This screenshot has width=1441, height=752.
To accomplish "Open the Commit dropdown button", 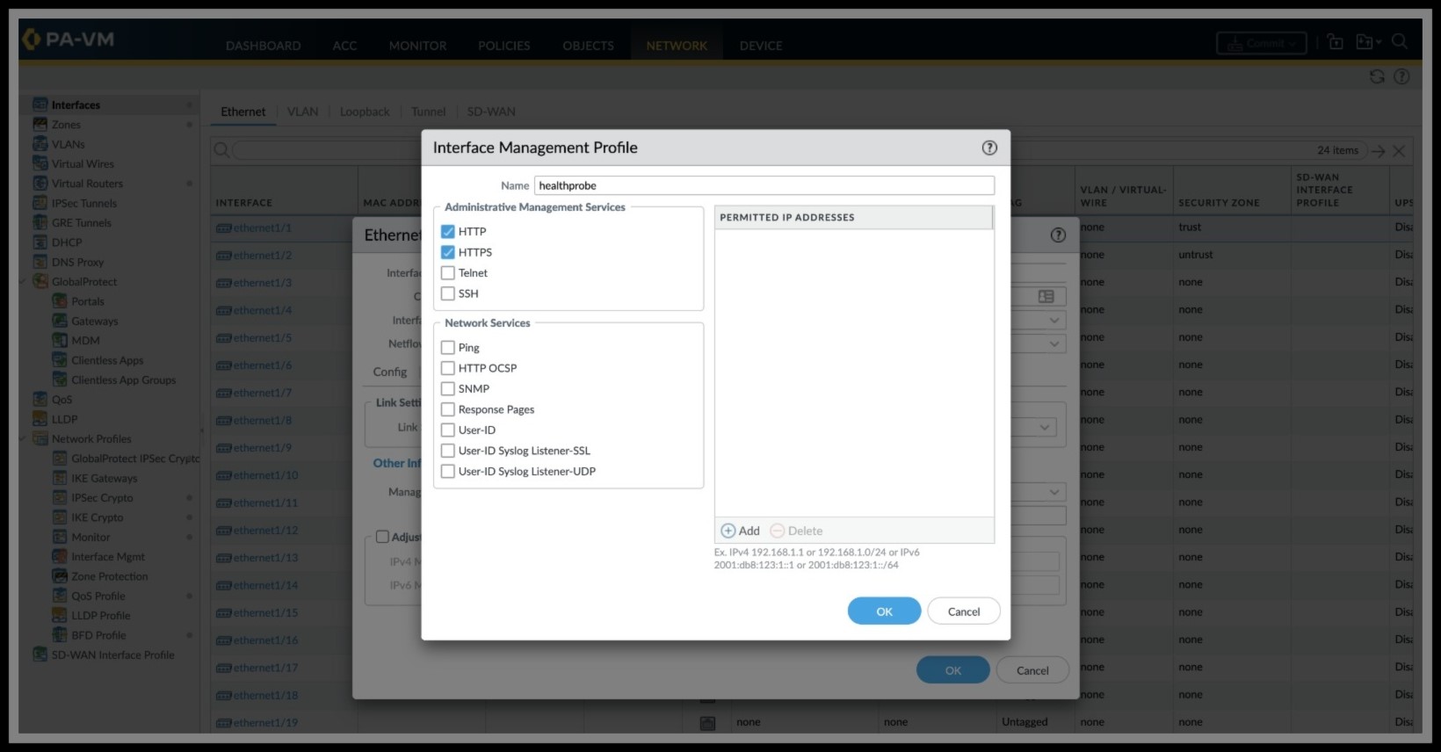I will (1261, 43).
